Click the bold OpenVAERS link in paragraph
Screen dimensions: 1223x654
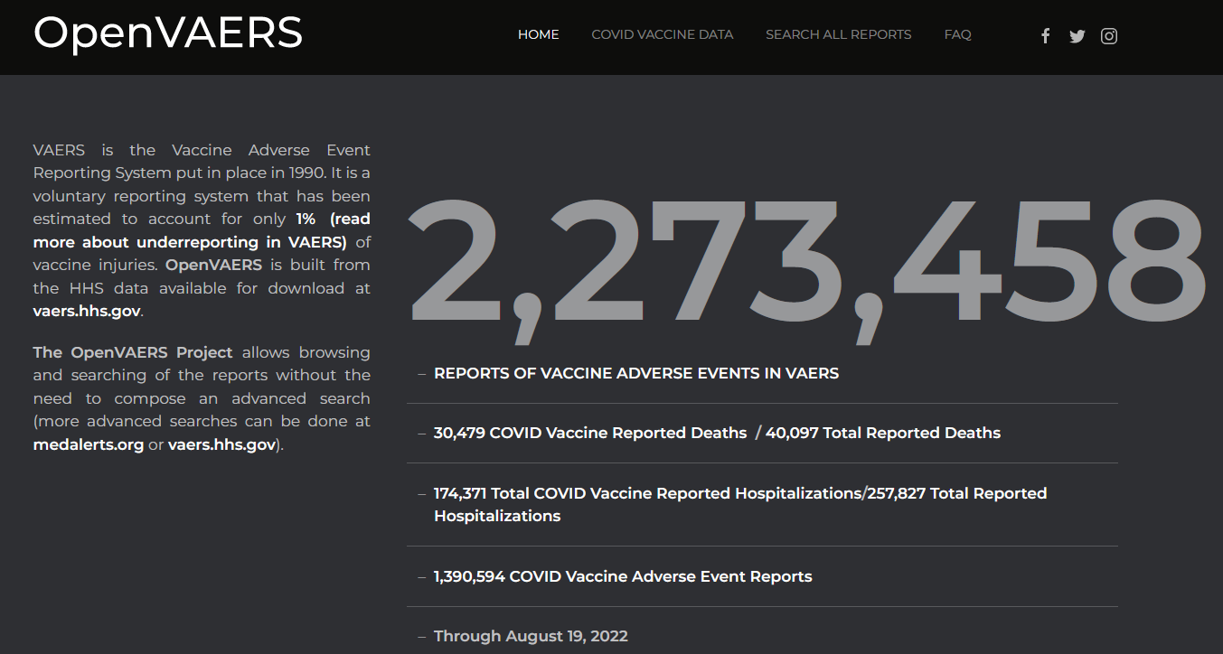click(214, 265)
